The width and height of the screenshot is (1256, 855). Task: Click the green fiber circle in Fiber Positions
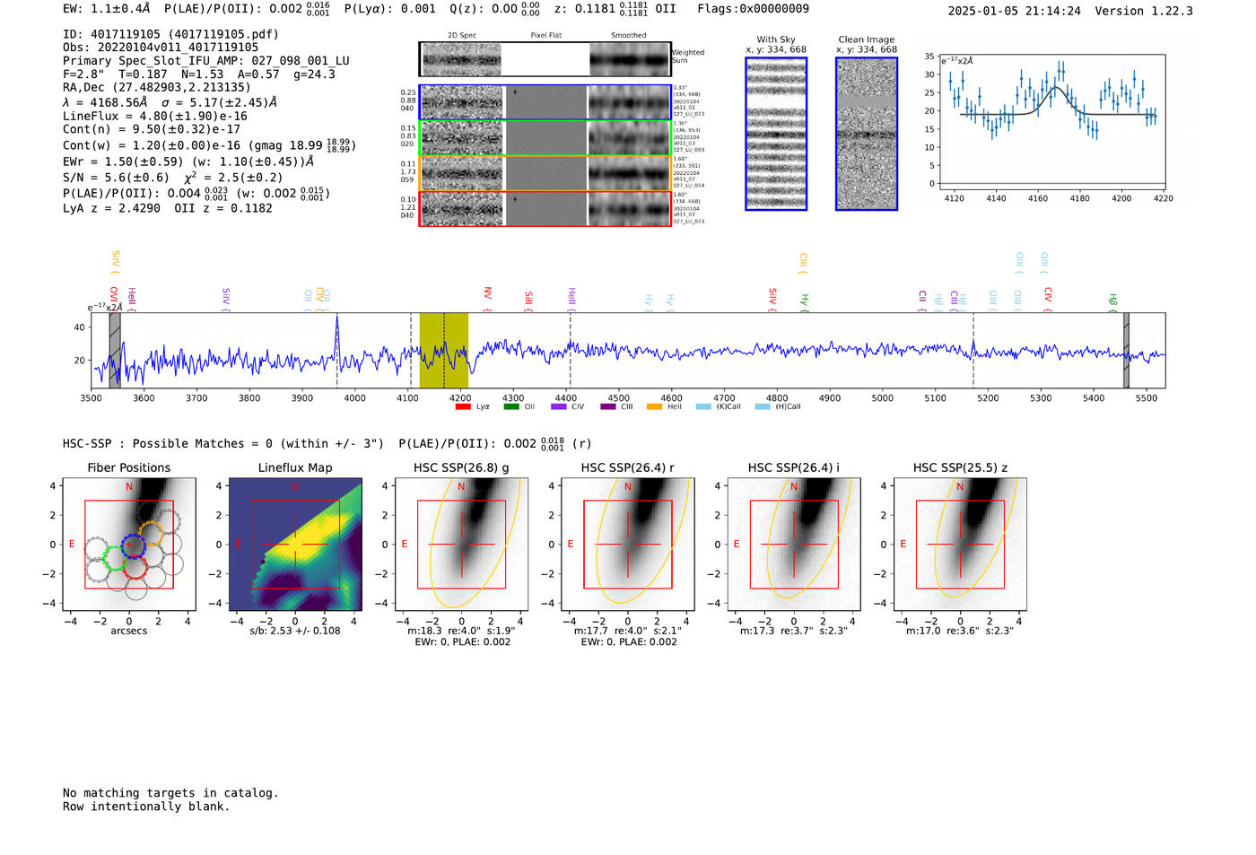pos(114,558)
